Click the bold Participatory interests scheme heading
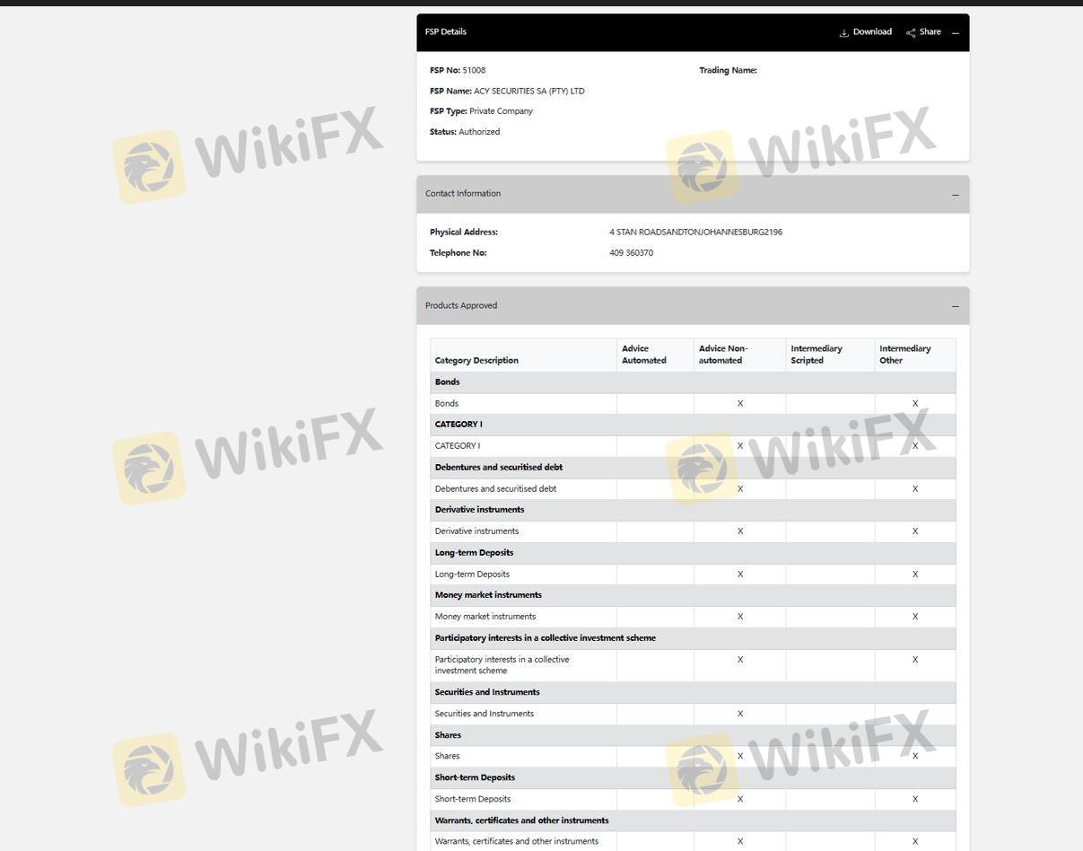The image size is (1083, 851). tap(546, 638)
